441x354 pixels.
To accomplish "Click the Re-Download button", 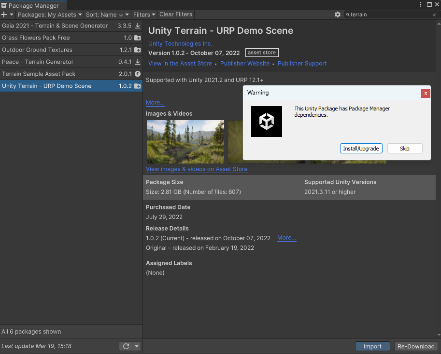I will click(416, 346).
